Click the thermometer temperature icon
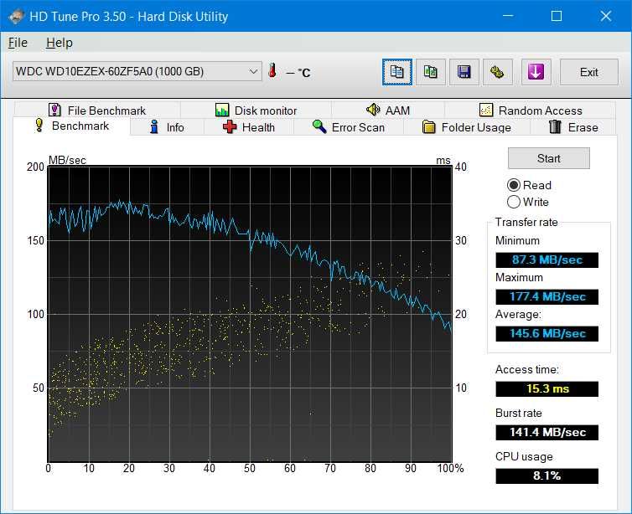The width and height of the screenshot is (632, 514). pos(272,72)
